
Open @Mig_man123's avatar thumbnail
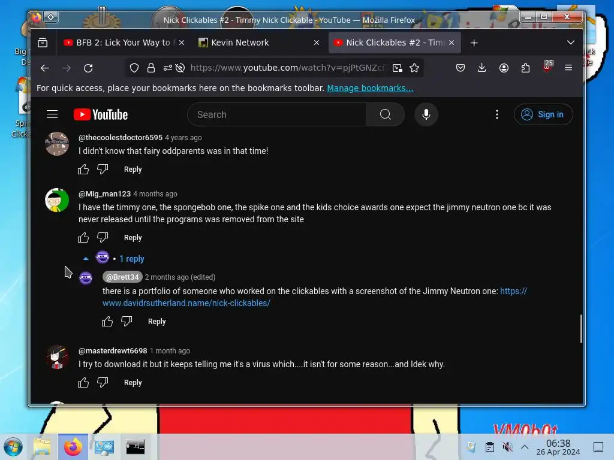pyautogui.click(x=57, y=200)
